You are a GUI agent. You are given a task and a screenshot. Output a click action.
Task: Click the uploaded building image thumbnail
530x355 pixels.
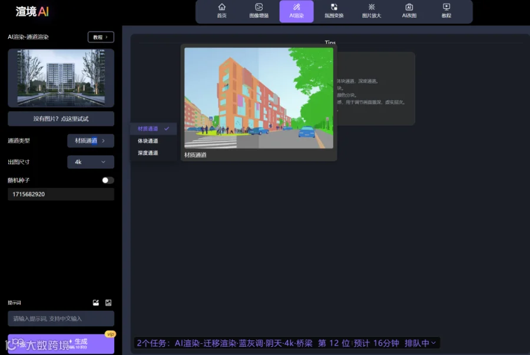point(61,78)
